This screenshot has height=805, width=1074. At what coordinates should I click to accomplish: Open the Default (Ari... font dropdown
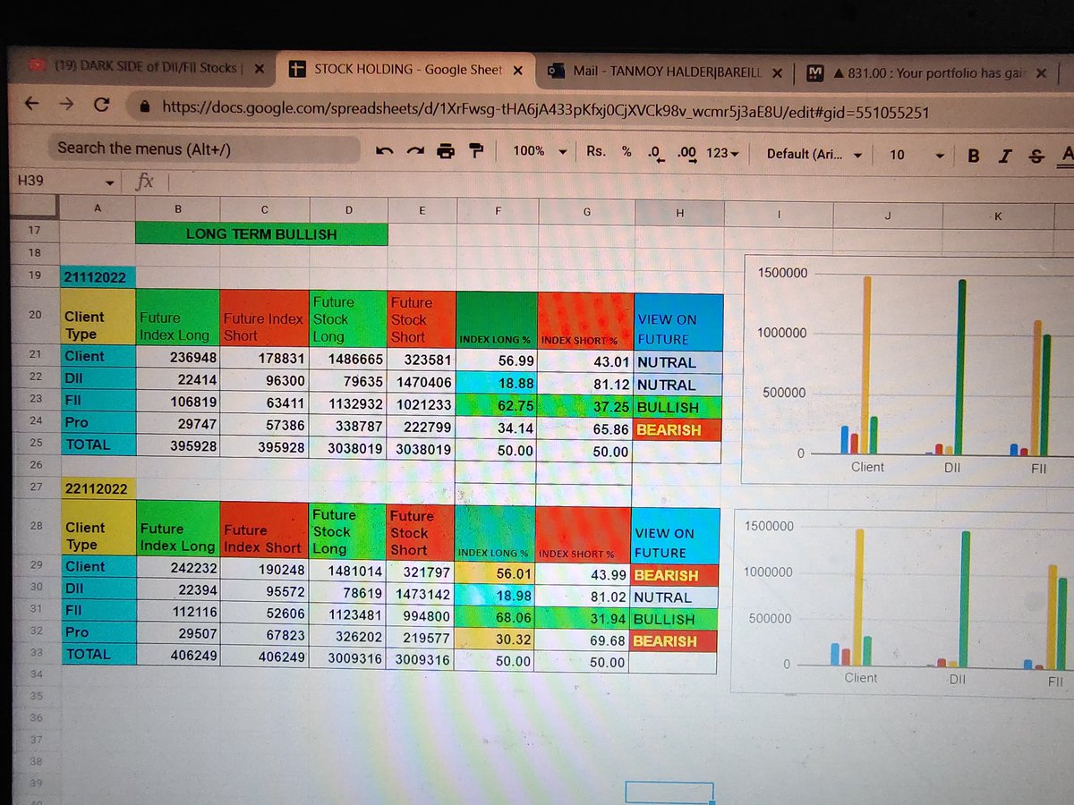pyautogui.click(x=814, y=154)
